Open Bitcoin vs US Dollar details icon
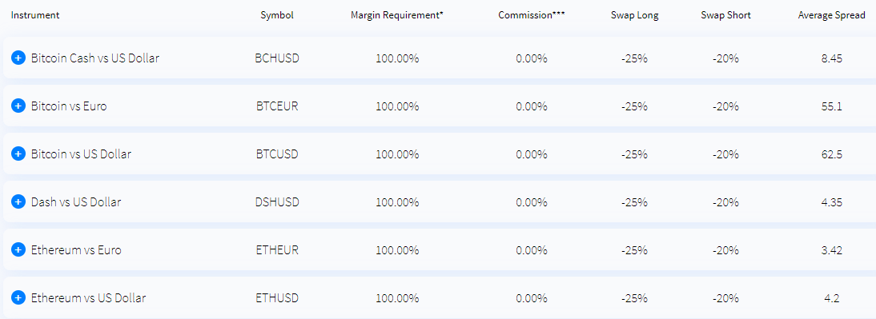876x319 pixels. coord(18,154)
